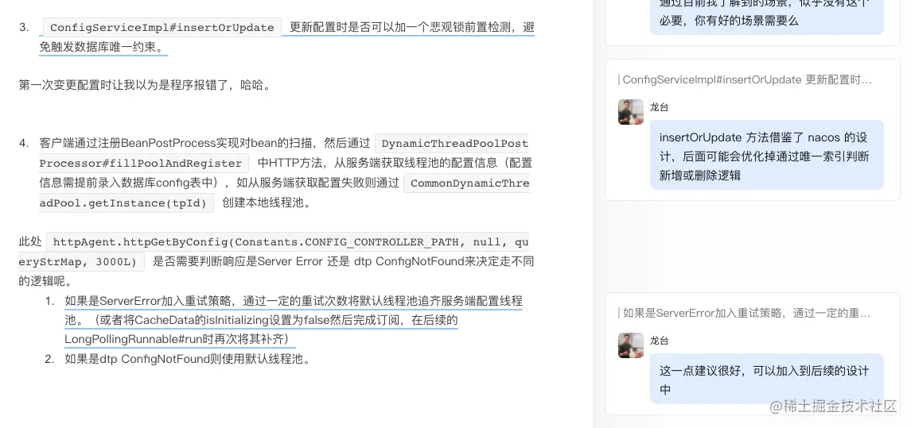Image resolution: width=911 pixels, height=428 pixels.
Task: Click the 稀土掘金技术社区 watermark
Action: click(x=833, y=406)
